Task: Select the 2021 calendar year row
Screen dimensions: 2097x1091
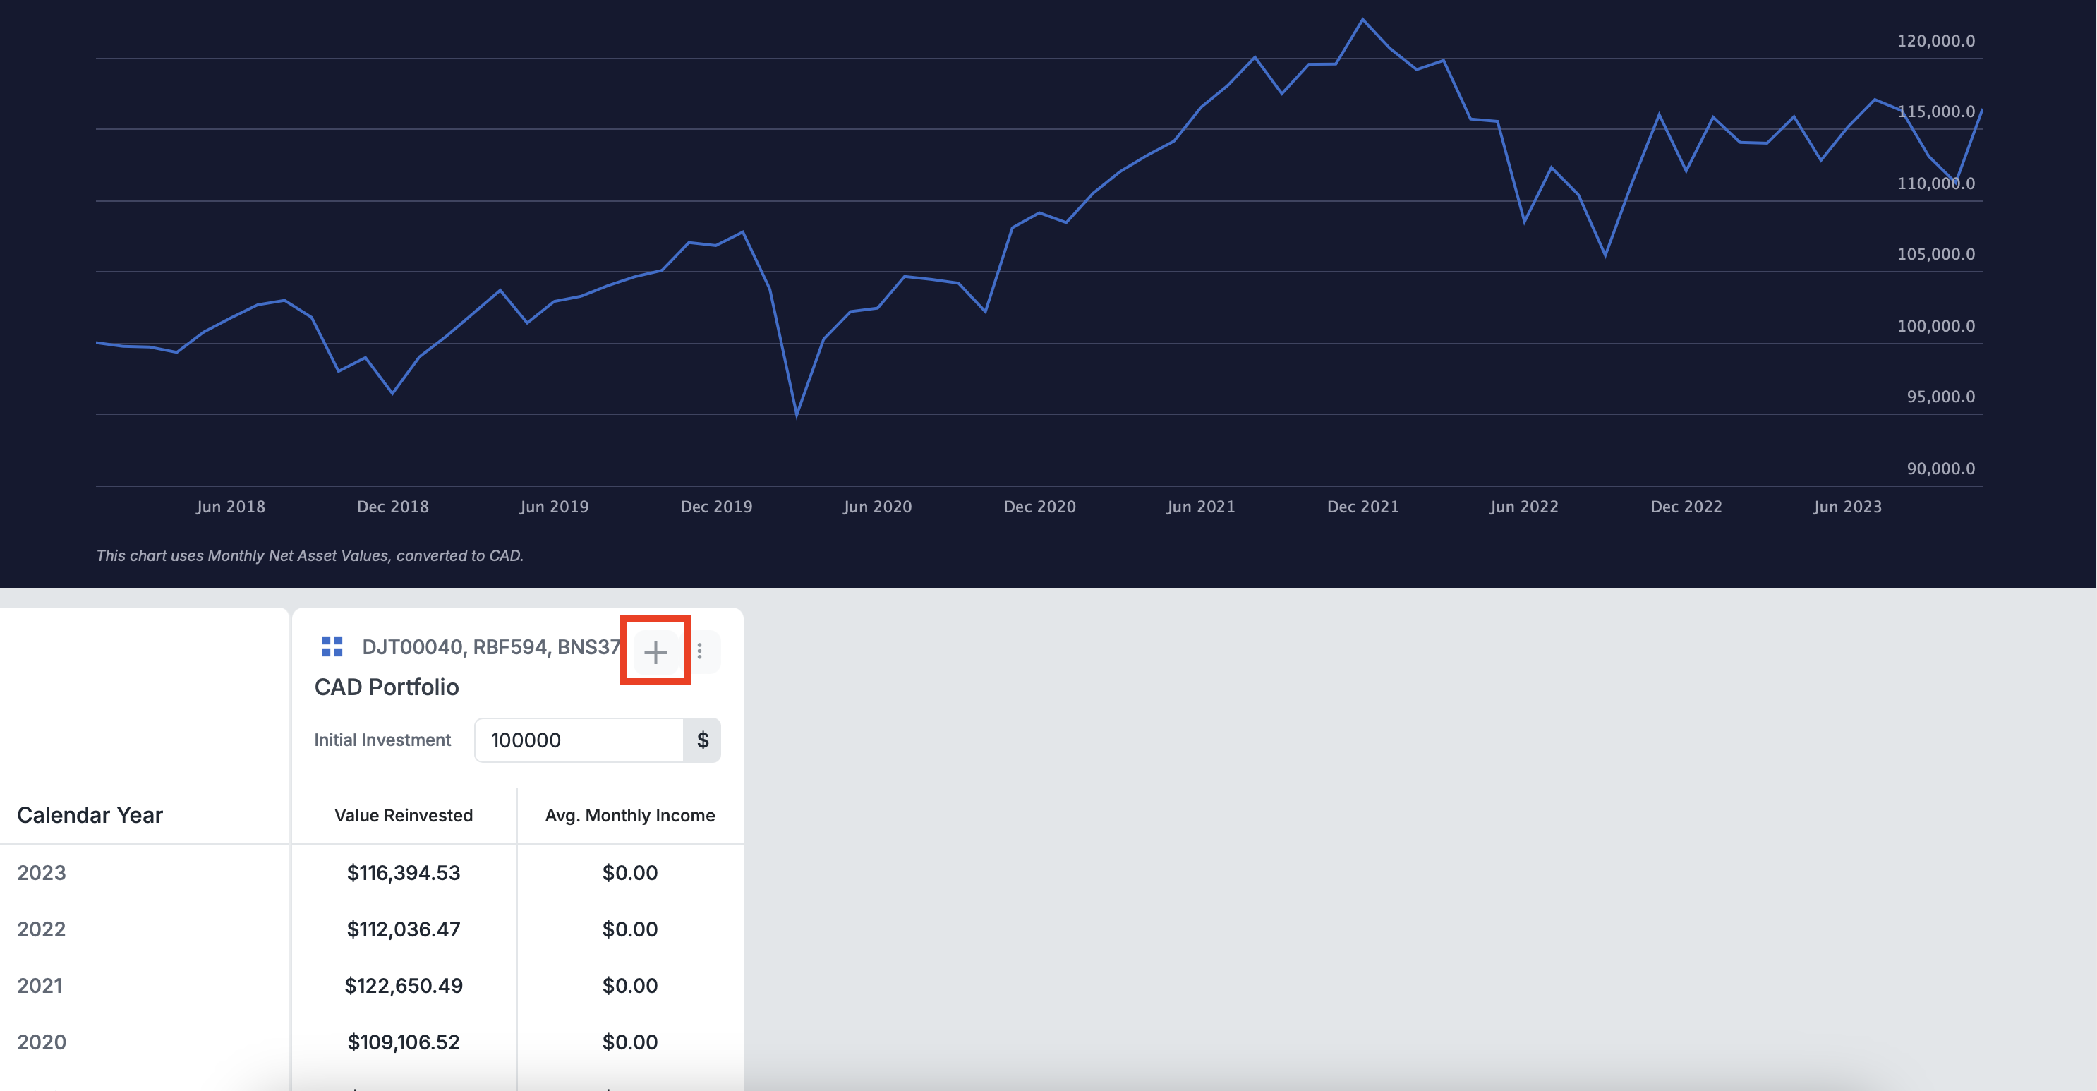Action: click(x=40, y=985)
